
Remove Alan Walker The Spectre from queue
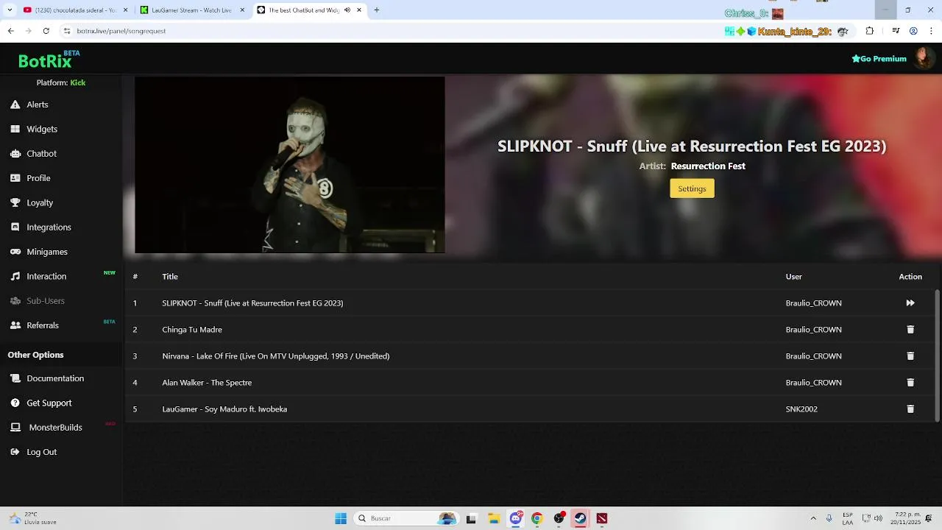(x=910, y=383)
